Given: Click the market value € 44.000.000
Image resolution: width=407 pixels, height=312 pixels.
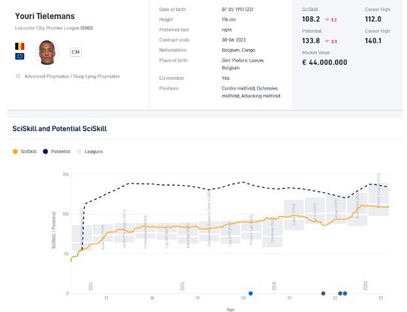Looking at the screenshot, I should click(325, 62).
